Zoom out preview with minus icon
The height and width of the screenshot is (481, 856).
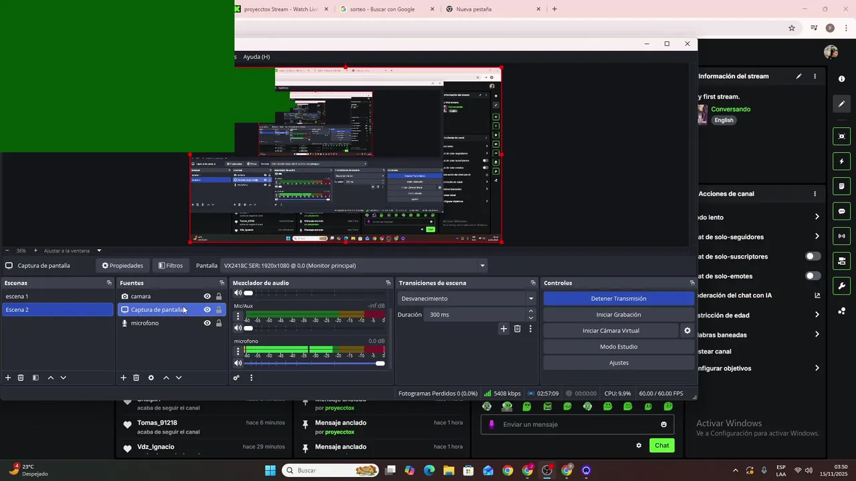pyautogui.click(x=7, y=251)
